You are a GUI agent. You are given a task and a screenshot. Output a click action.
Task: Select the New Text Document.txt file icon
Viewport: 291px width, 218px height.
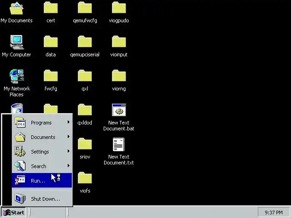tap(119, 144)
